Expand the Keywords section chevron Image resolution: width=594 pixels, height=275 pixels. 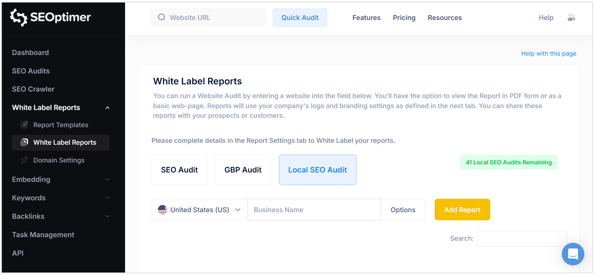(x=108, y=198)
